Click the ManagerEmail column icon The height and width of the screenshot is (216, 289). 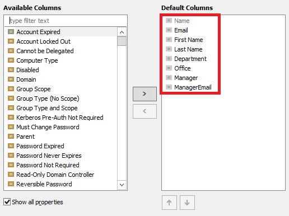pos(169,87)
